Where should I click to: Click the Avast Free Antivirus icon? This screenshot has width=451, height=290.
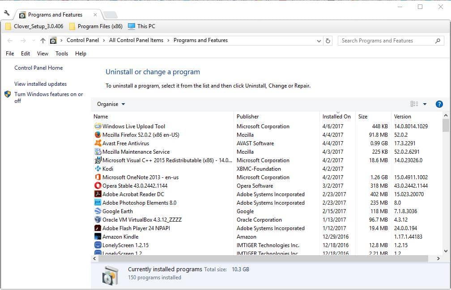point(98,143)
